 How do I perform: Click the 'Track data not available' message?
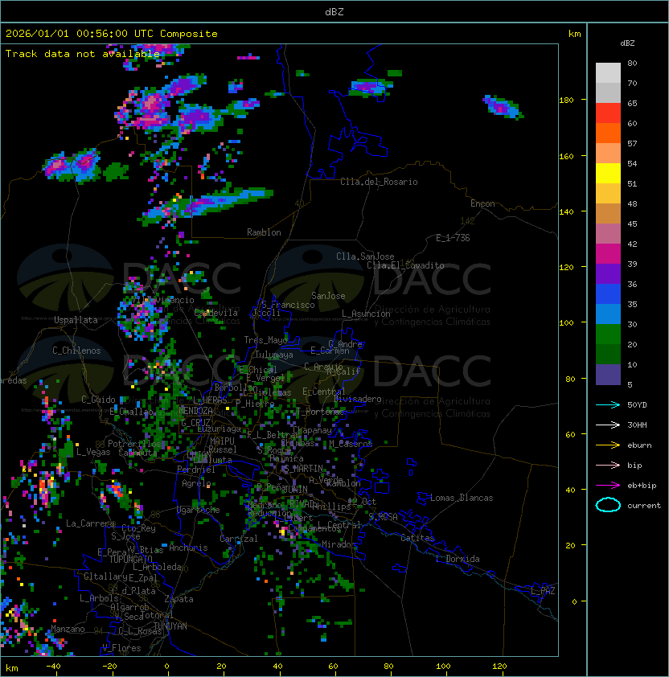coord(83,54)
